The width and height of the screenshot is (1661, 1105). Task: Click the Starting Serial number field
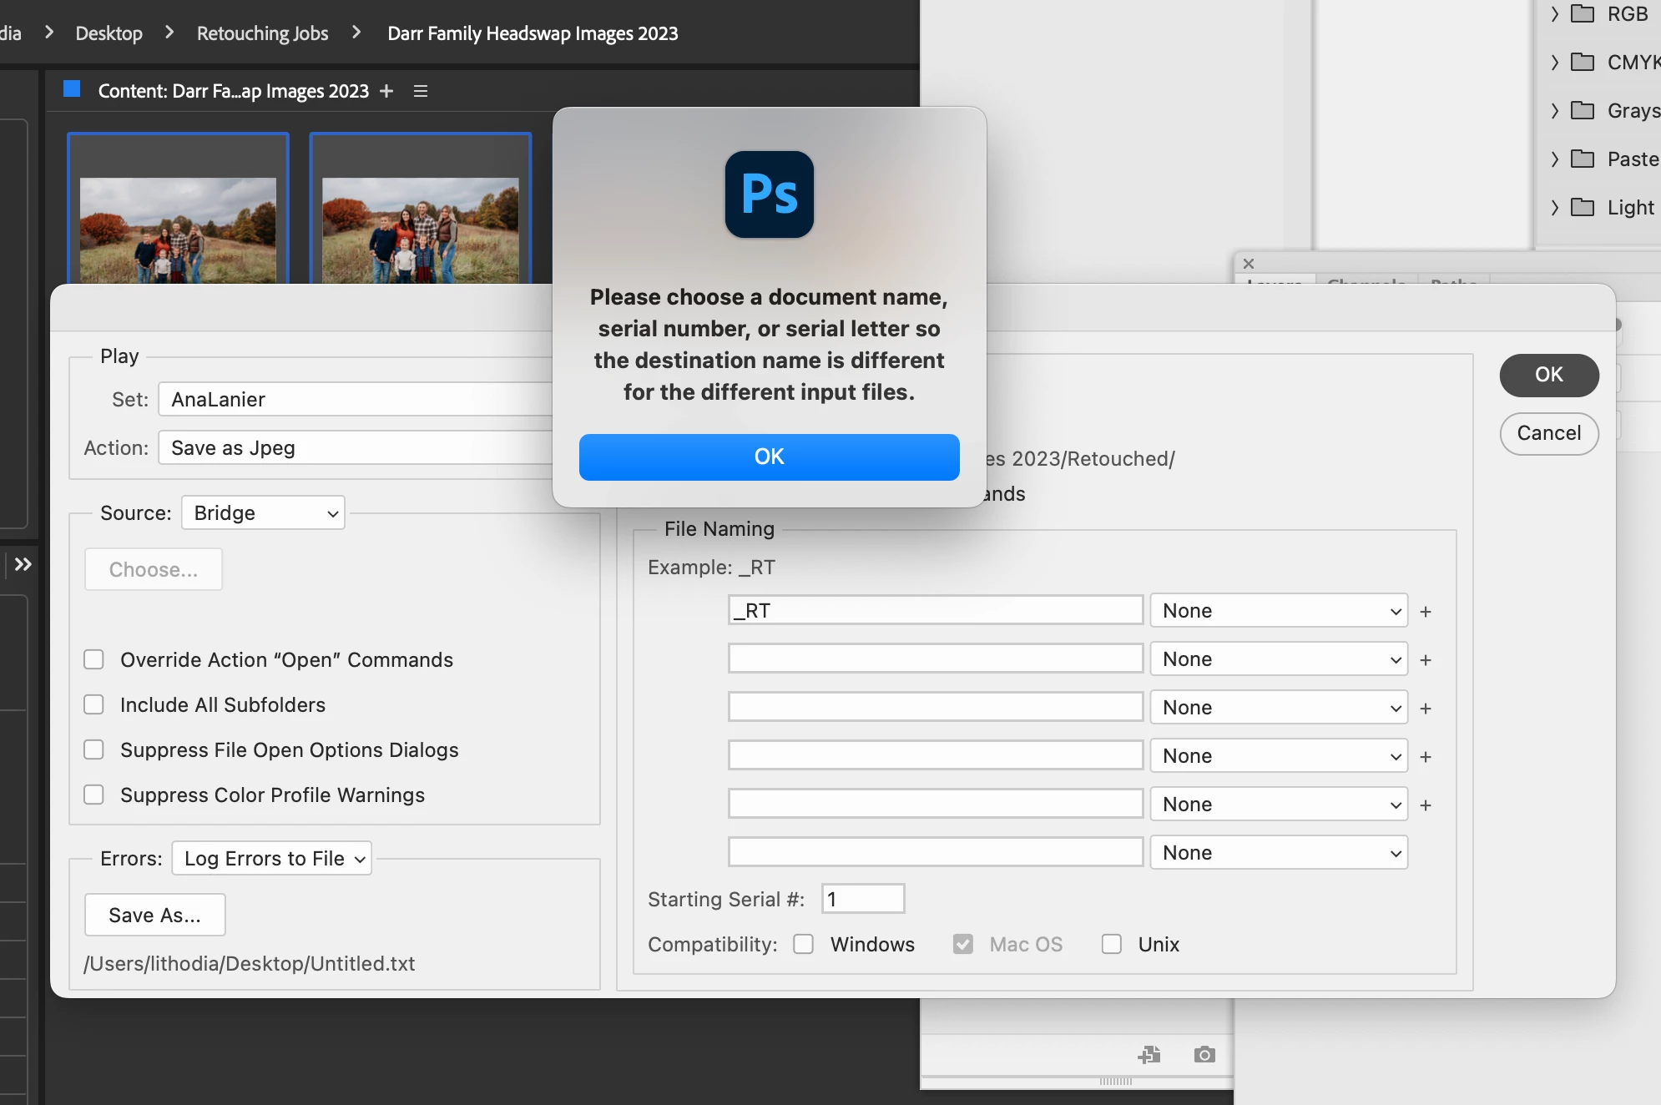862,899
